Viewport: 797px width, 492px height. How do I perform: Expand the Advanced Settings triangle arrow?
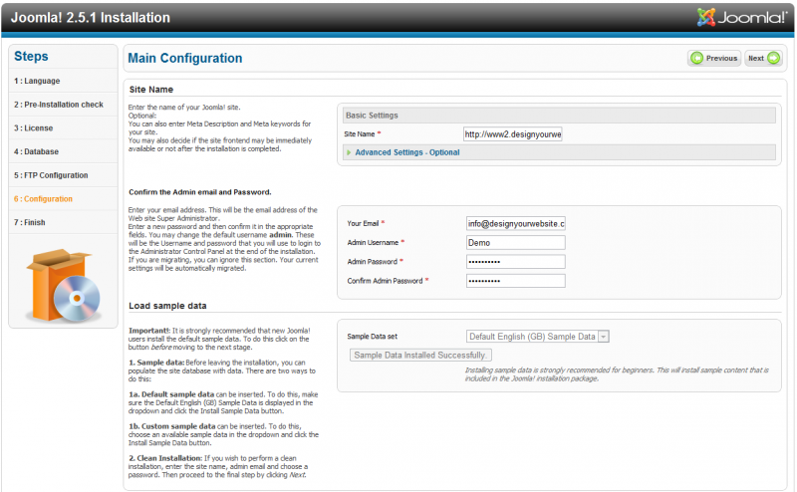point(349,152)
